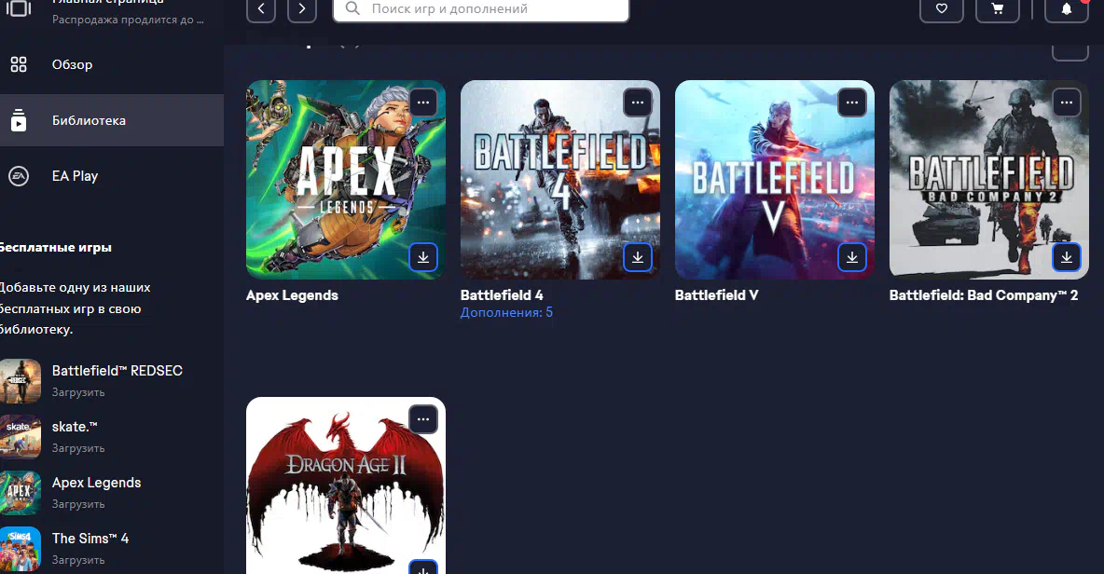Expand the three-dot options on Battlefield 4

pos(638,102)
